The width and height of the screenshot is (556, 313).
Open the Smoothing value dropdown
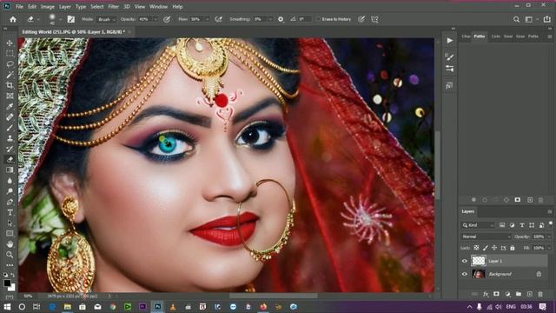(270, 19)
